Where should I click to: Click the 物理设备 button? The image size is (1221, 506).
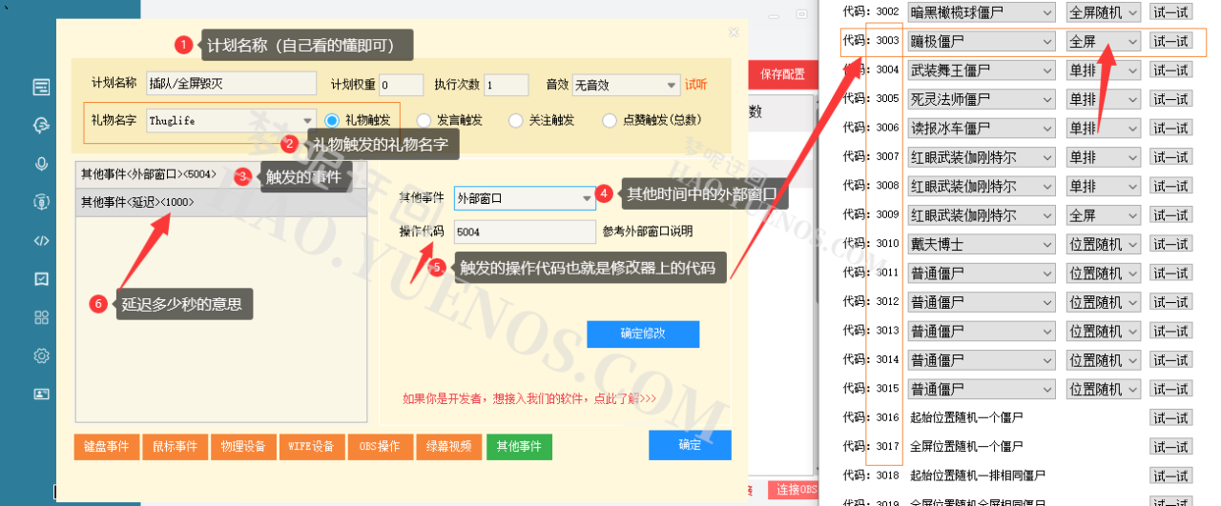click(x=243, y=447)
